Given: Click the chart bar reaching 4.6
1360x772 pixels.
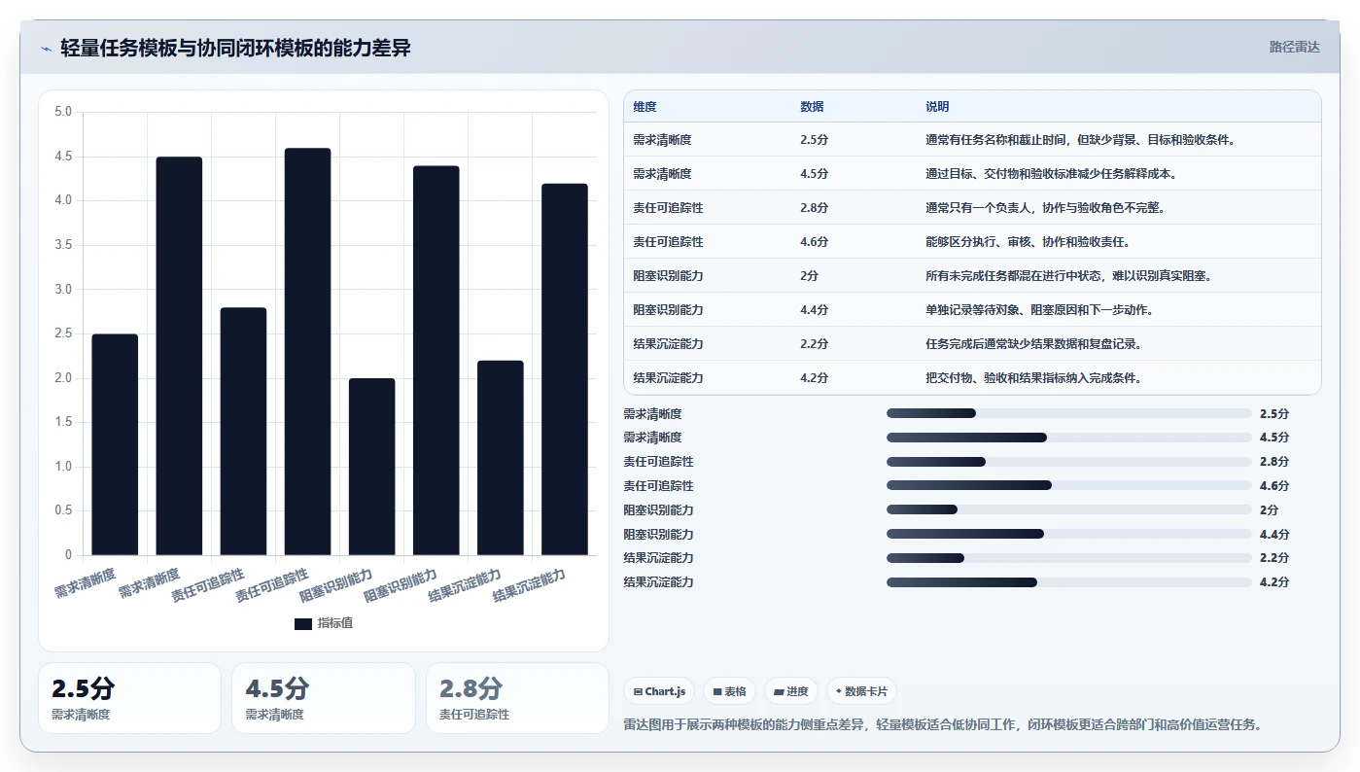Looking at the screenshot, I should [307, 351].
